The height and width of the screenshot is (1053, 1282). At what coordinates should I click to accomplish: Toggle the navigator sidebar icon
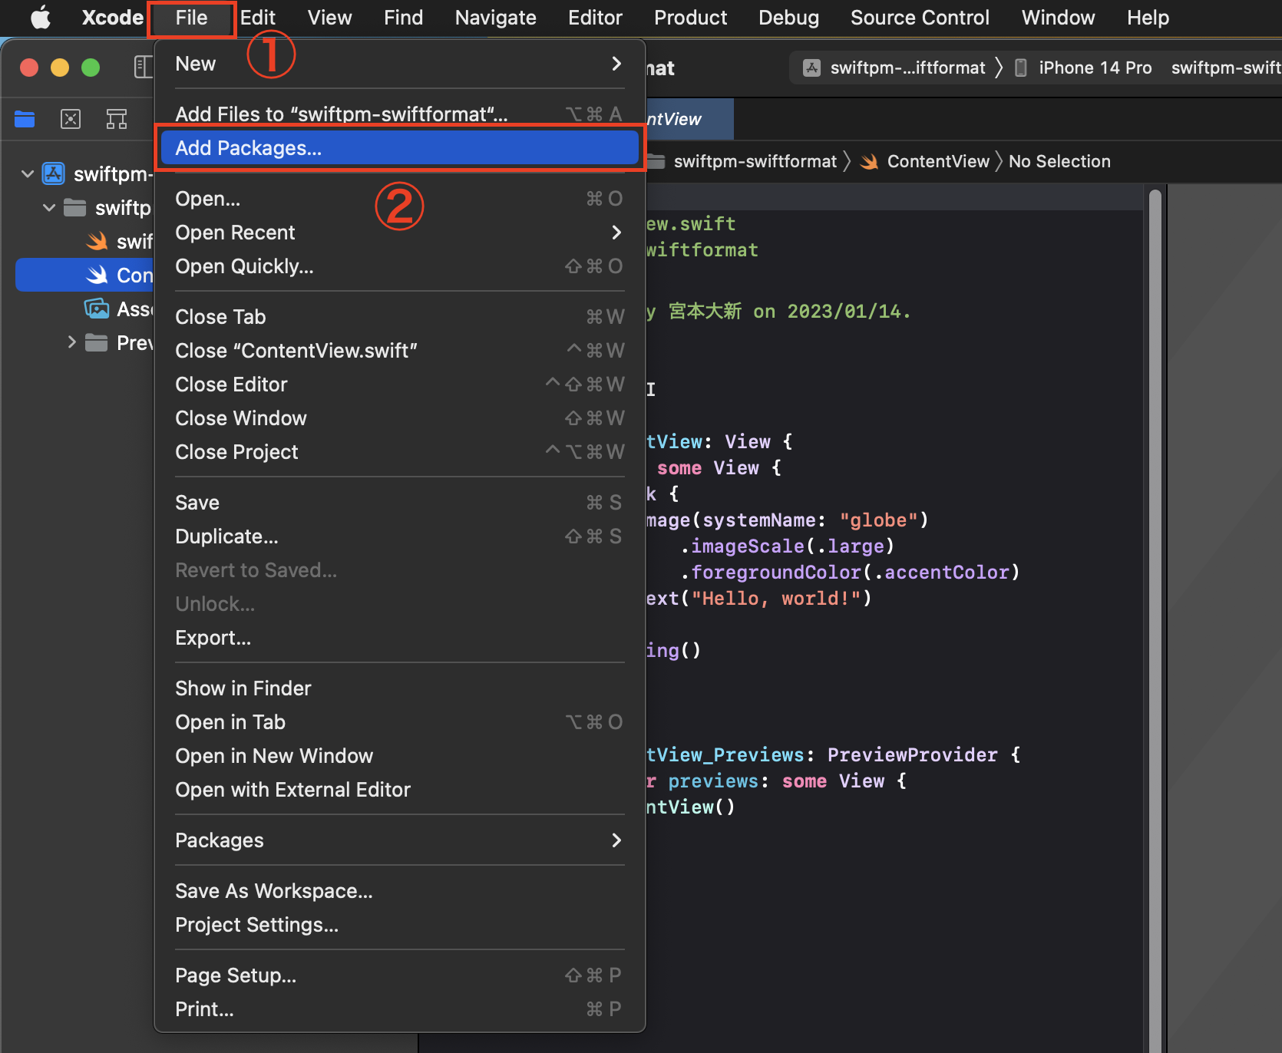(x=144, y=68)
